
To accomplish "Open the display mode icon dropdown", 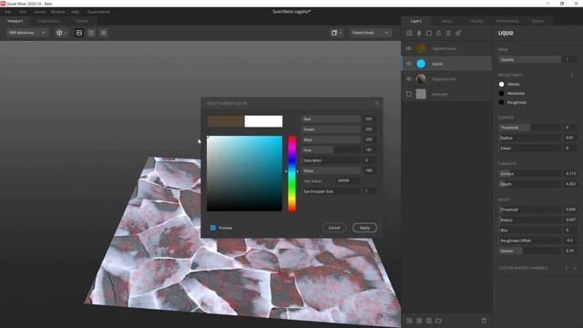I will tap(336, 33).
